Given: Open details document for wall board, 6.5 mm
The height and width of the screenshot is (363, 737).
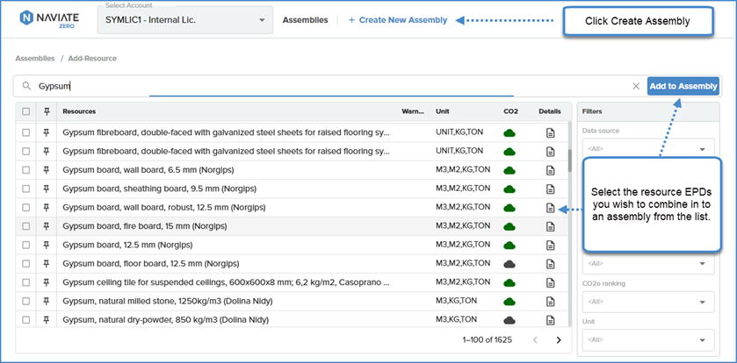Looking at the screenshot, I should click(550, 170).
